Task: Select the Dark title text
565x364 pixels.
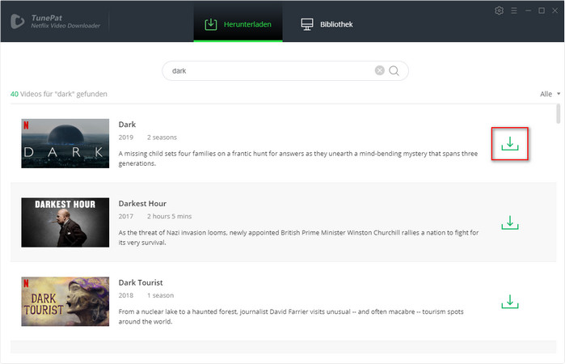Action: pos(127,125)
